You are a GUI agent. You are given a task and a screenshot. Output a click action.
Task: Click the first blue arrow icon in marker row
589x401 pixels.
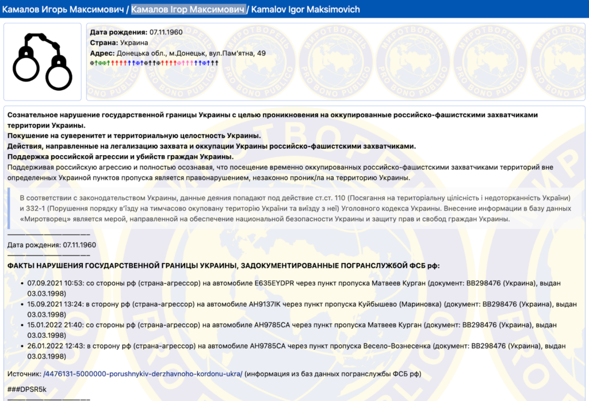pyautogui.click(x=129, y=63)
